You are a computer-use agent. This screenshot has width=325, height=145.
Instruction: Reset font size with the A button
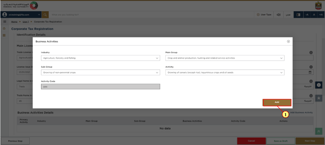(x=314, y=15)
